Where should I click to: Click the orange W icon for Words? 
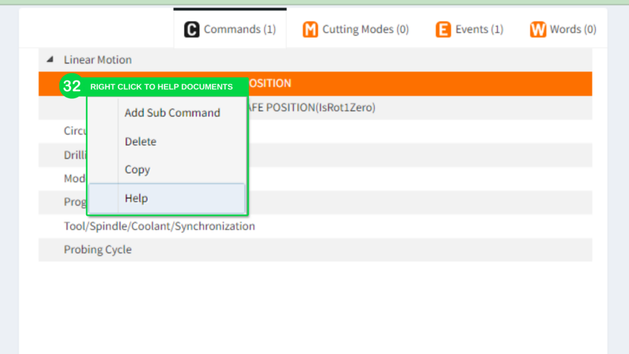click(538, 29)
